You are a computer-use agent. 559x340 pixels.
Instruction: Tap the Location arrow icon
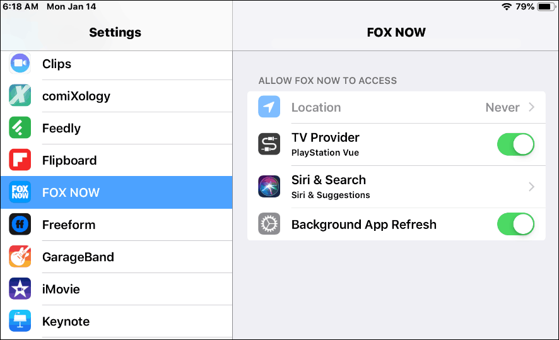(269, 107)
